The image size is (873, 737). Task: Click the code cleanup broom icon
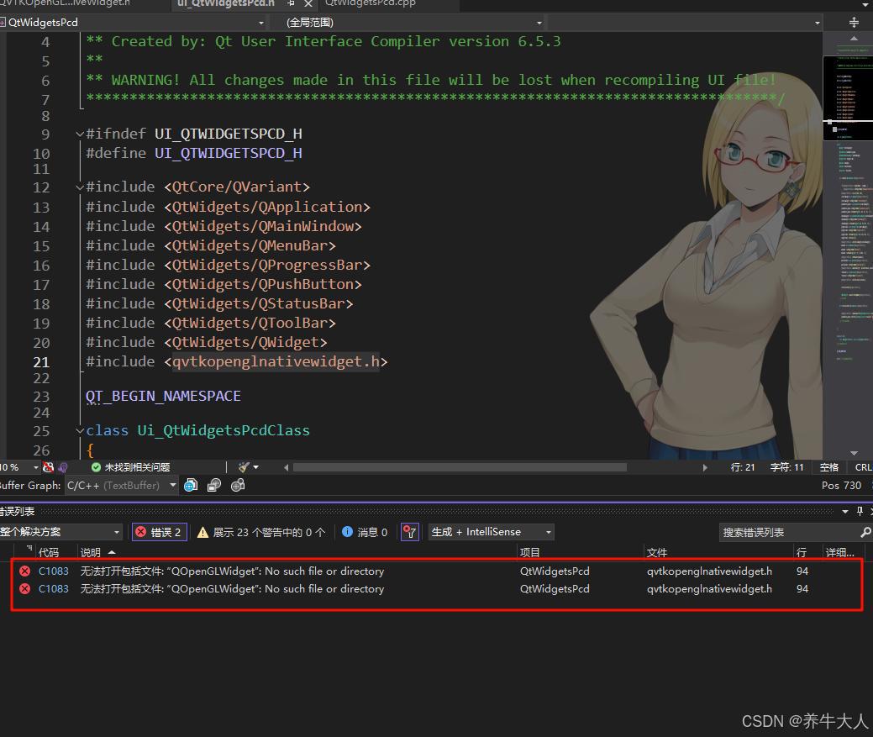(244, 467)
